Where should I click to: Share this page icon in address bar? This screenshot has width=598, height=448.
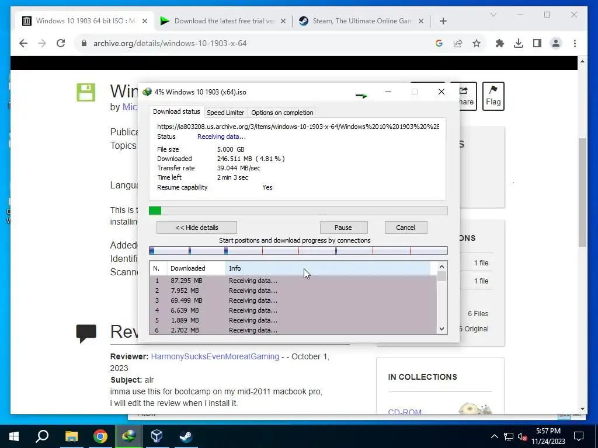[x=458, y=43]
